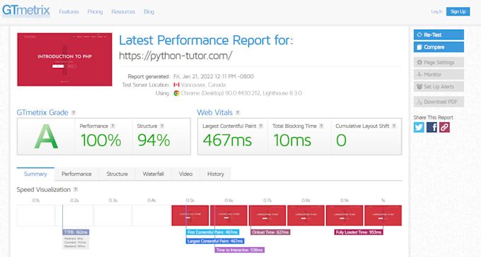Copy report link with chain icon

coord(444,127)
